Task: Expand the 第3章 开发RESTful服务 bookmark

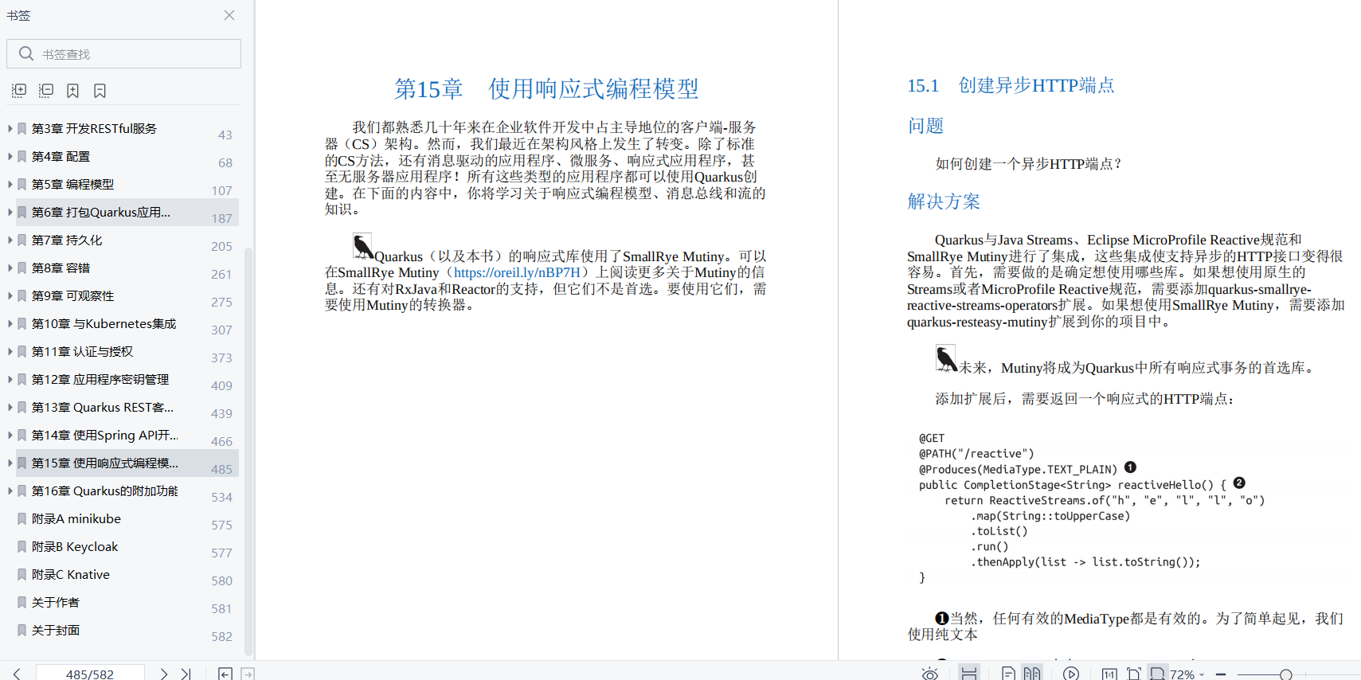Action: tap(10, 128)
